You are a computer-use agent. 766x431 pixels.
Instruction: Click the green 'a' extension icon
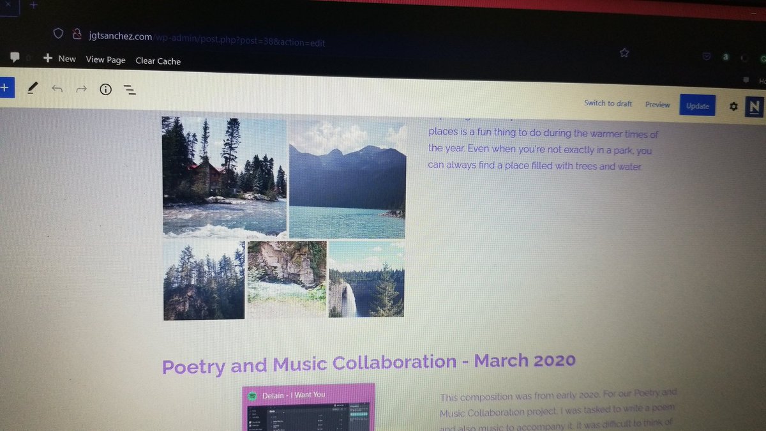click(x=725, y=56)
